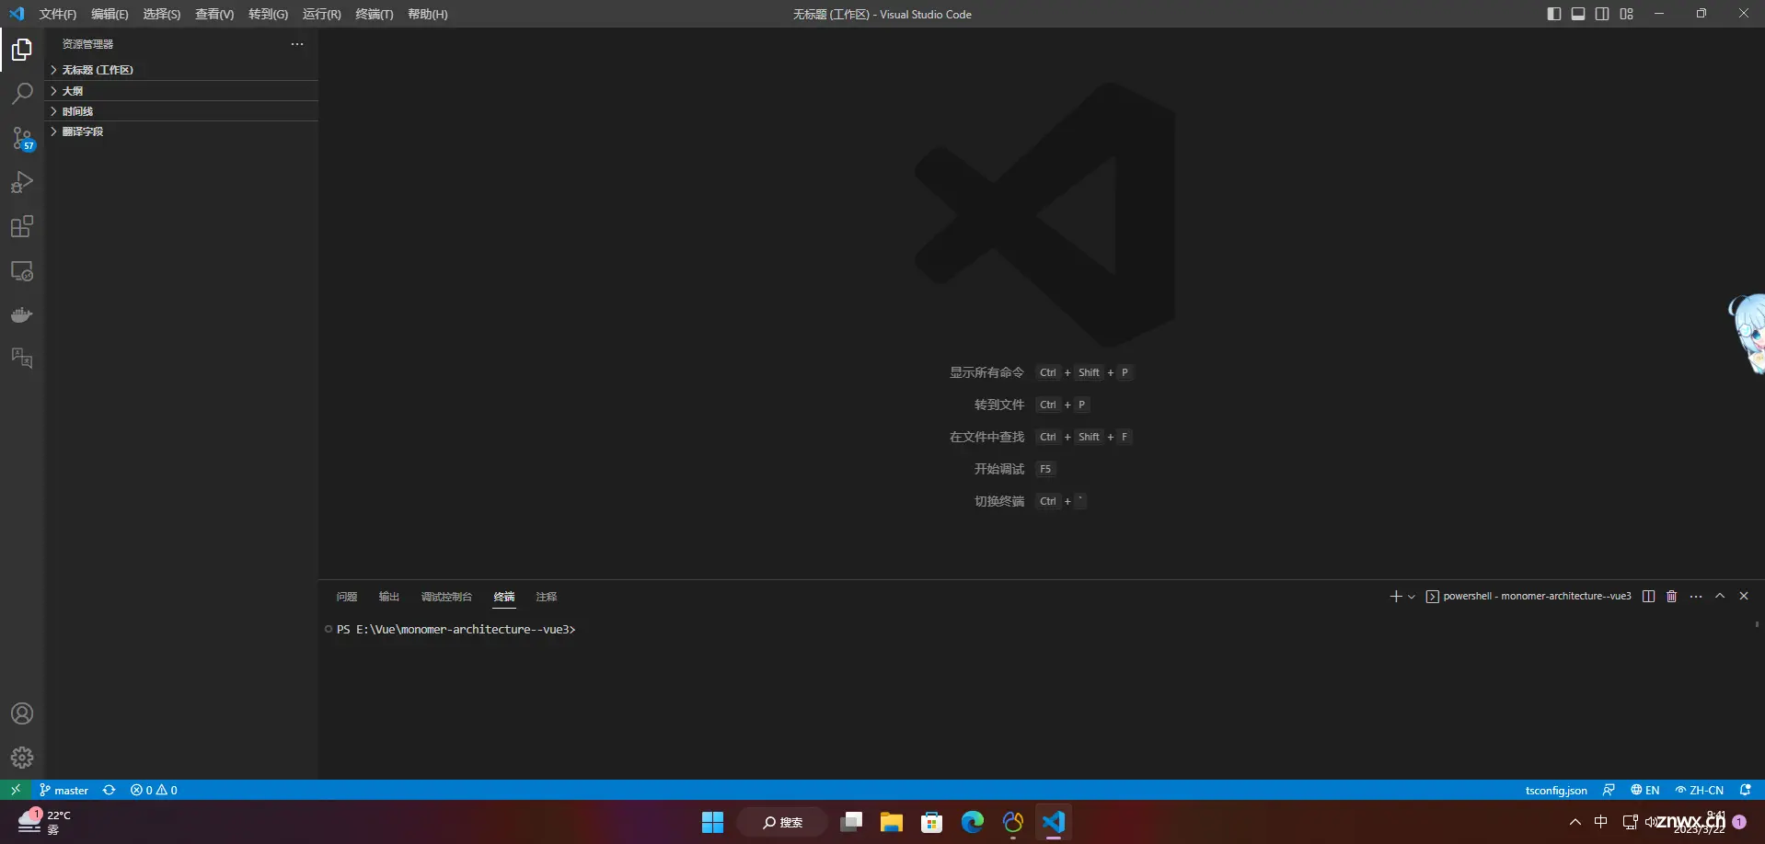Open the Search view in activity bar
The image size is (1765, 844).
point(22,94)
